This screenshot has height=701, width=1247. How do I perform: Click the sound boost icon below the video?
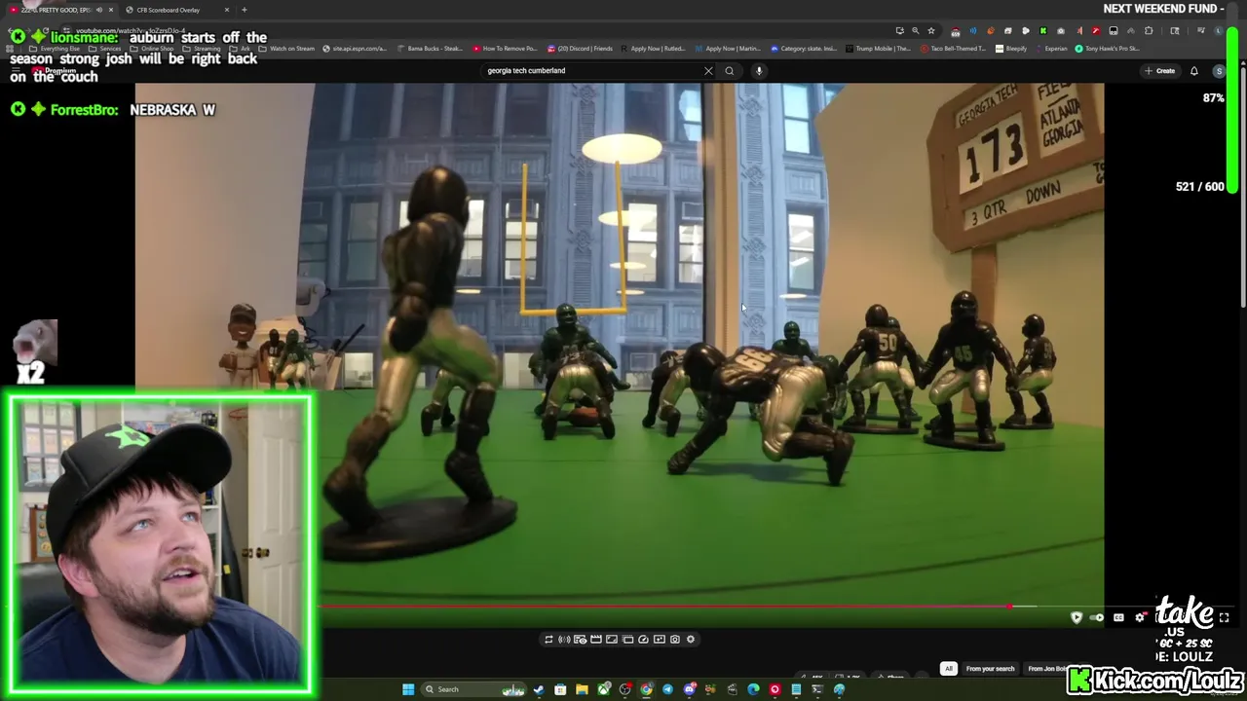pos(564,640)
